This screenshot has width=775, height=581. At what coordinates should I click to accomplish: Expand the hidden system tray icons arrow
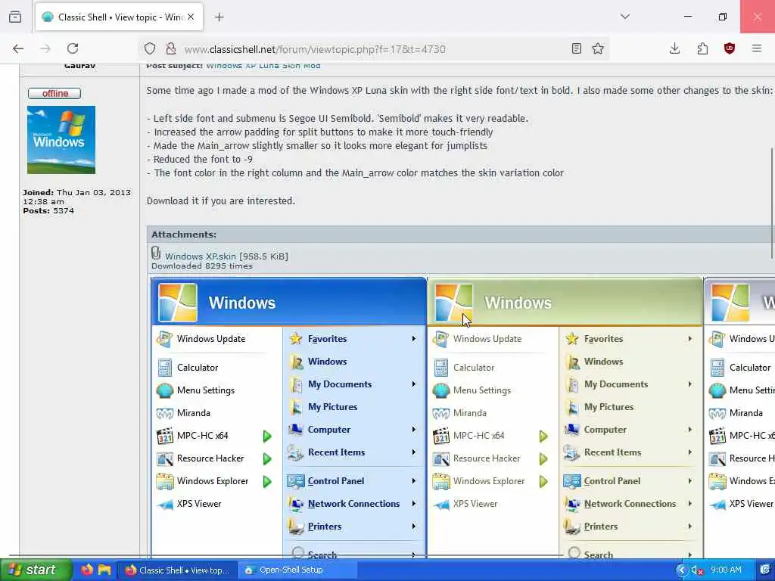682,570
